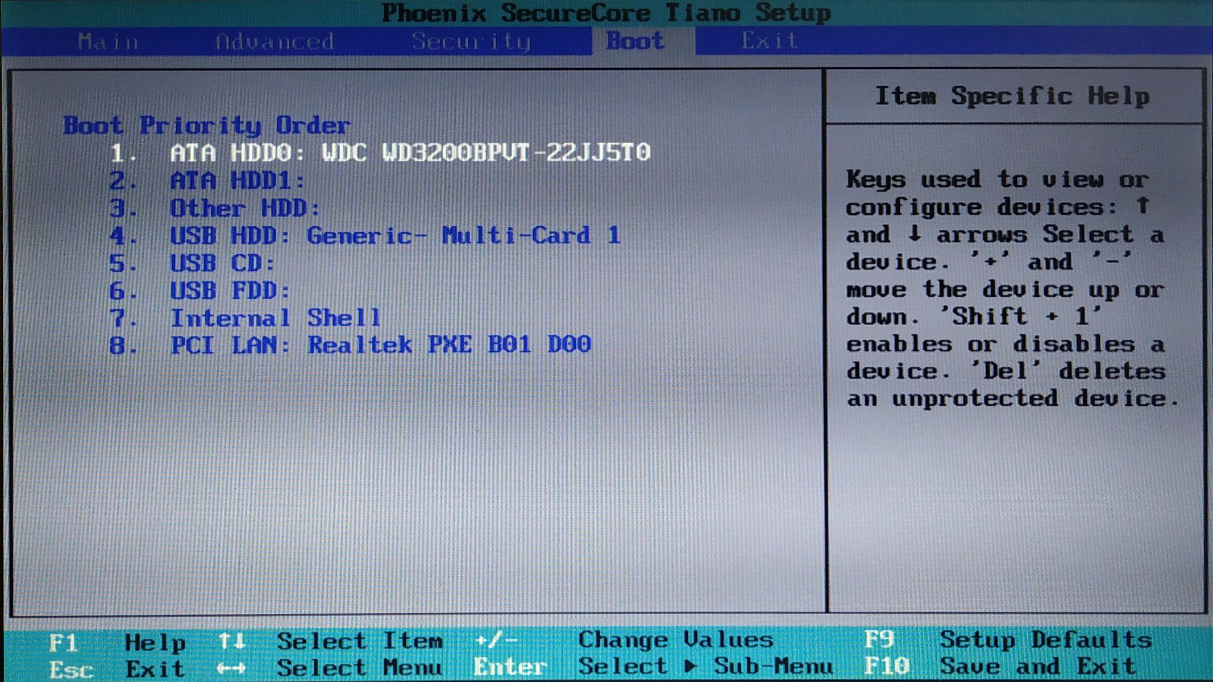This screenshot has height=682, width=1213.
Task: Click the left/right arrows Select Menu hint
Action: 330,667
